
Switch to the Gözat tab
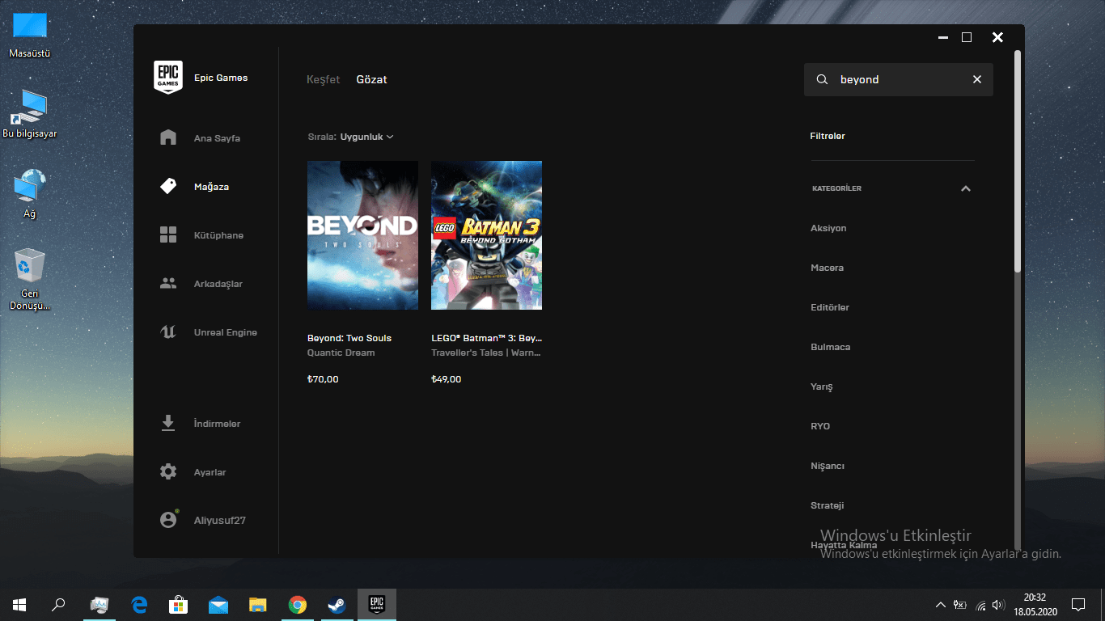click(x=371, y=79)
